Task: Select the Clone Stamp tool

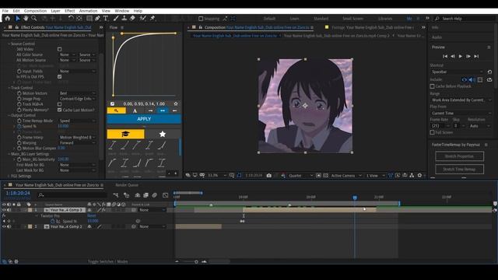Action: click(x=124, y=19)
